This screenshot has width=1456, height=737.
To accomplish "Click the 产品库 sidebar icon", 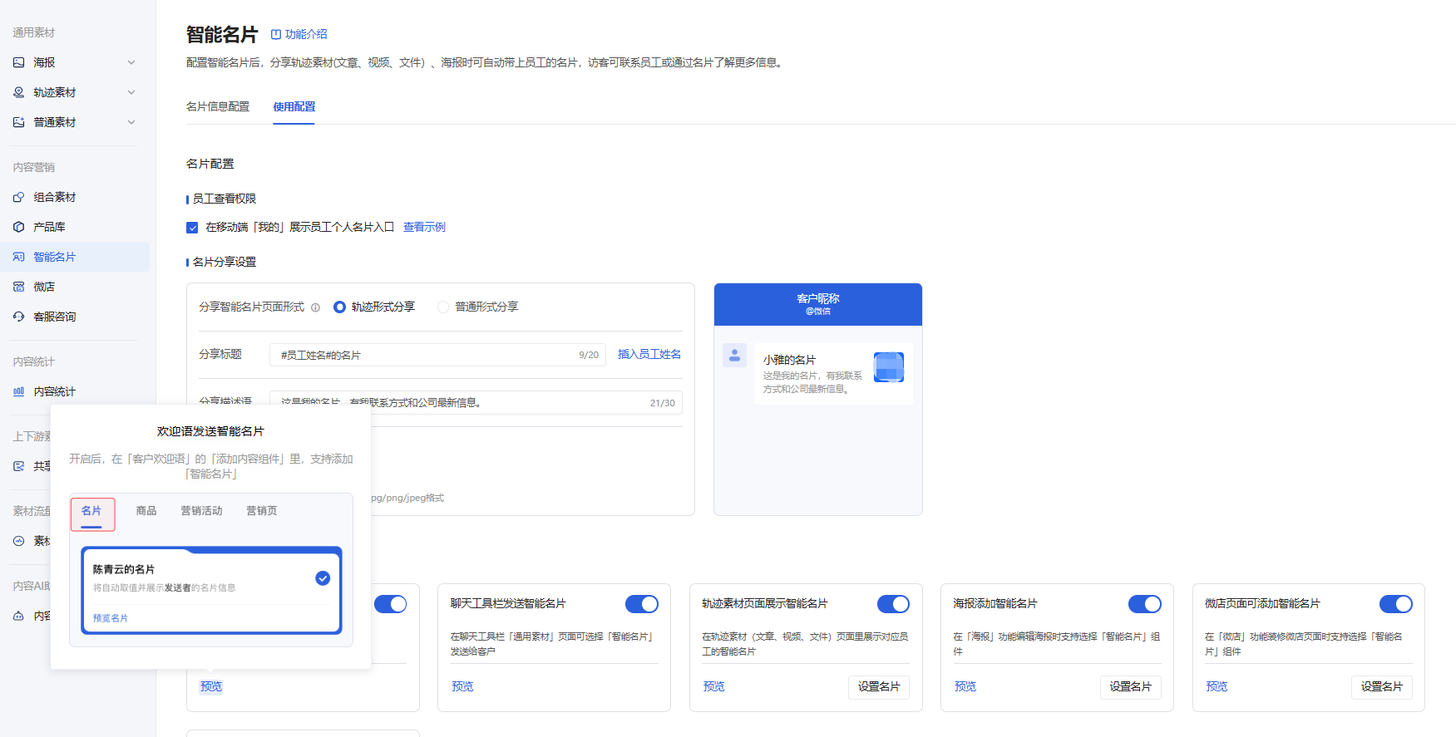I will (19, 227).
